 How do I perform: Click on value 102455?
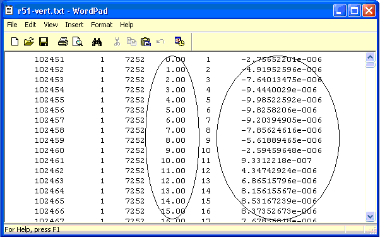point(49,100)
